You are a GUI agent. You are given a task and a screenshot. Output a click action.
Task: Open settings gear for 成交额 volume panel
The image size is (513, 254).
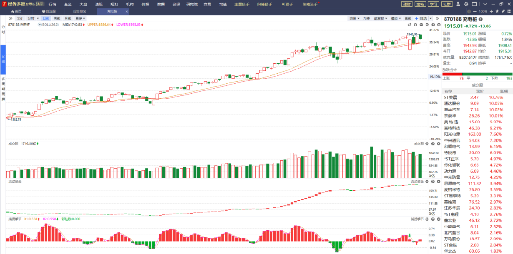coord(427,144)
